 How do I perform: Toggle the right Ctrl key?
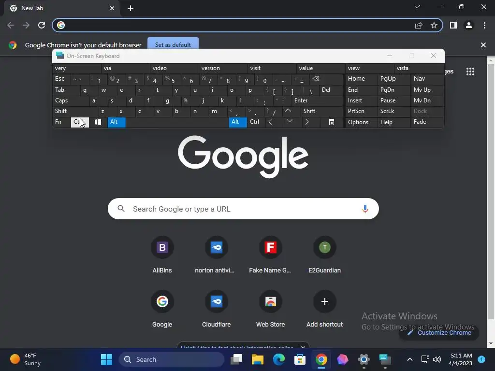[x=255, y=122]
